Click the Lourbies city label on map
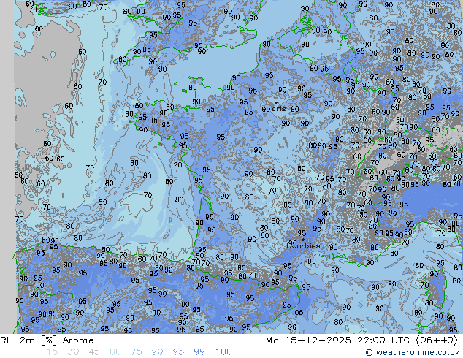463x358 pixels. 304,245
